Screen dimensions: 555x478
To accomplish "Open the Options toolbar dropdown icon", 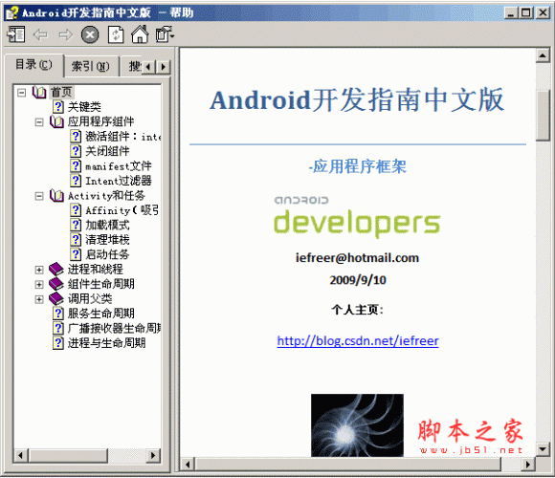I will 165,34.
